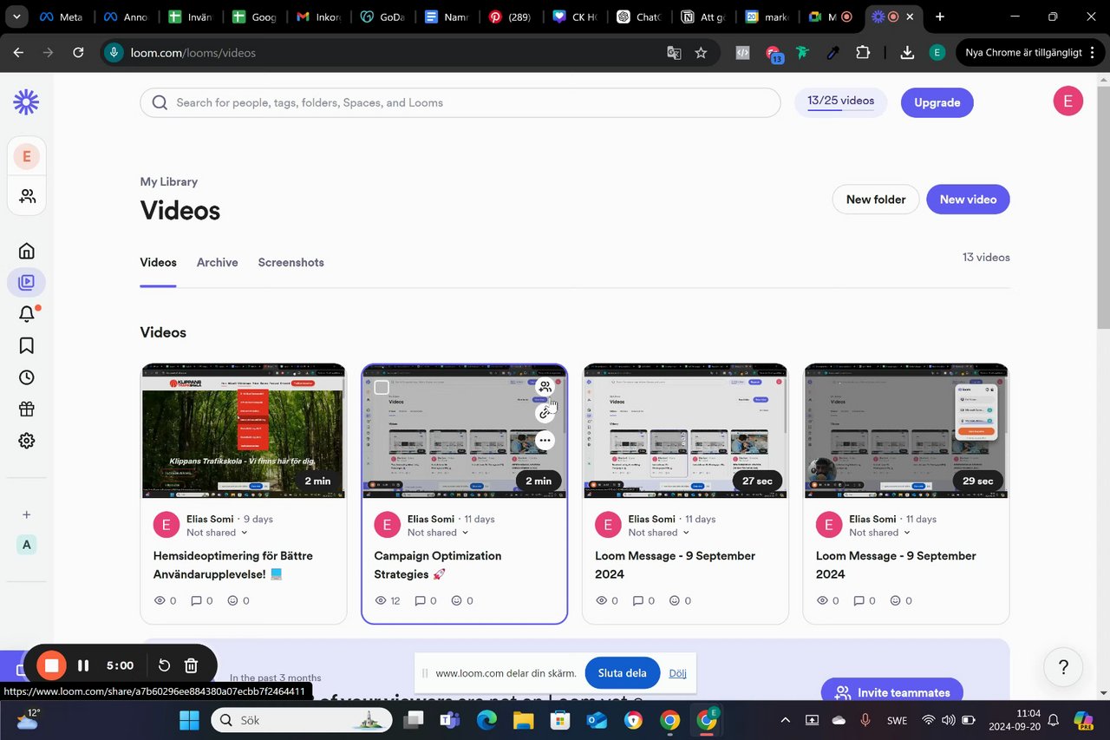Screen dimensions: 1110x740
Task: Open Chrome tab search dropdown arrow
Action: (16, 16)
